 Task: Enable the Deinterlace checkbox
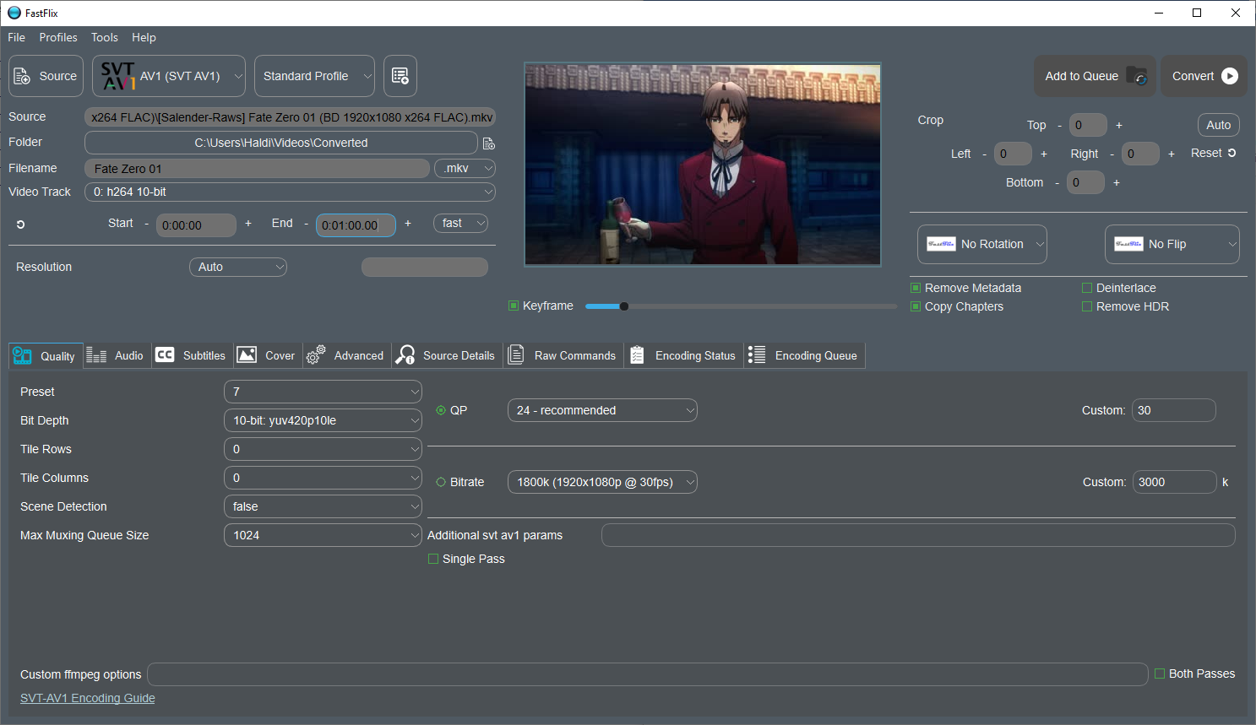[x=1087, y=288]
